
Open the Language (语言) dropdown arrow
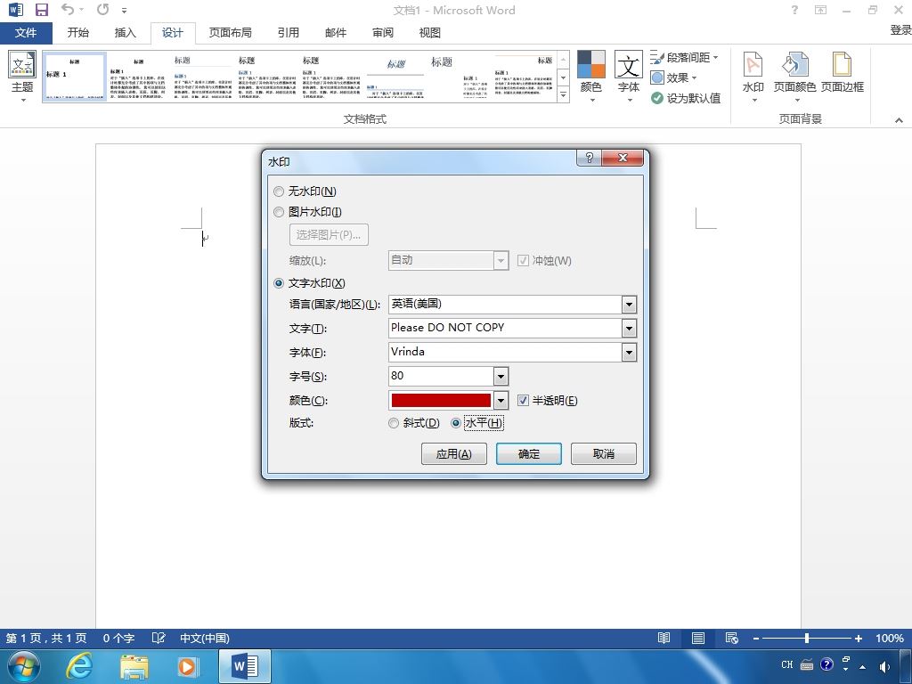629,305
